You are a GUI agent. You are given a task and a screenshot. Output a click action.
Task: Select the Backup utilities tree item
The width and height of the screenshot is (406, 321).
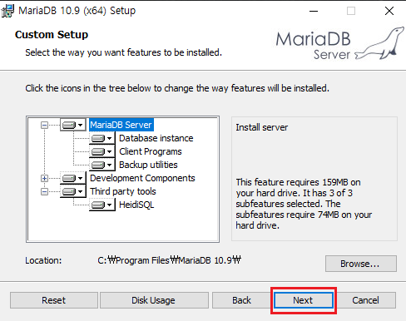148,165
